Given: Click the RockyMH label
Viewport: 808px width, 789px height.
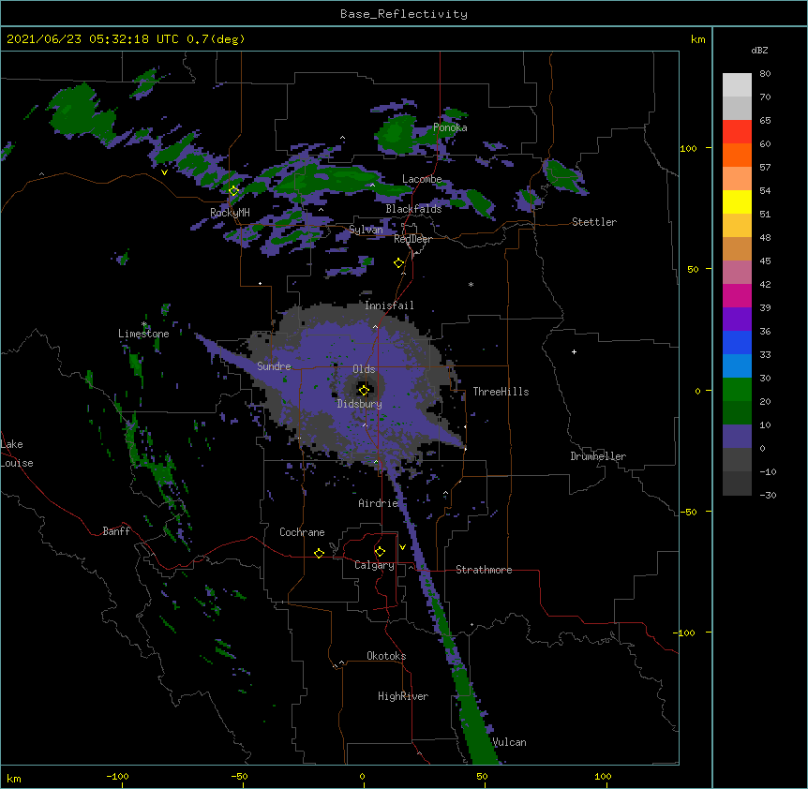Looking at the screenshot, I should pos(230,213).
